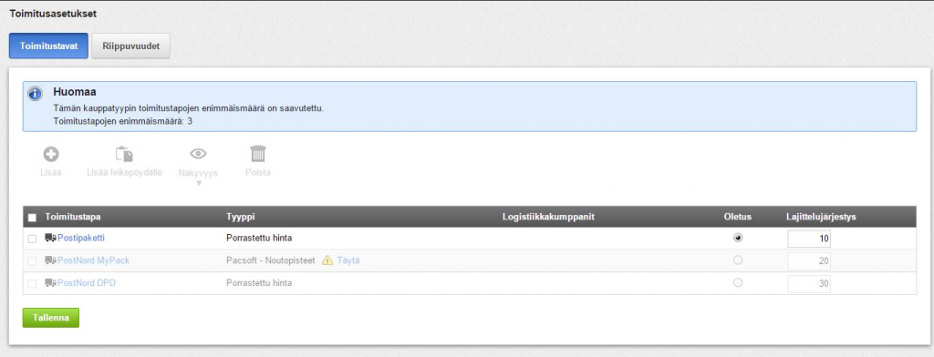Select Postipaketti as default radio button
Screen dimensions: 934x357
738,238
